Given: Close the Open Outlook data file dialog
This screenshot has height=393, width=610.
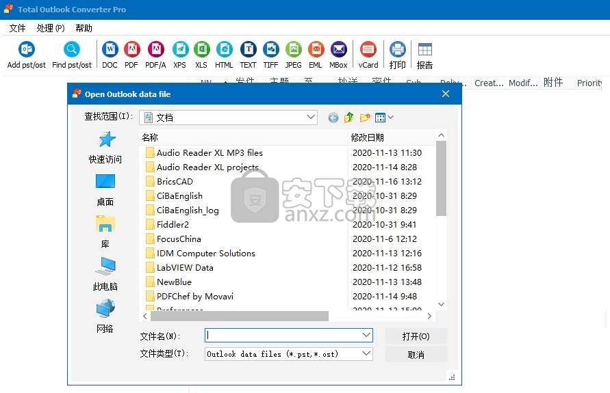Looking at the screenshot, I should pos(446,94).
